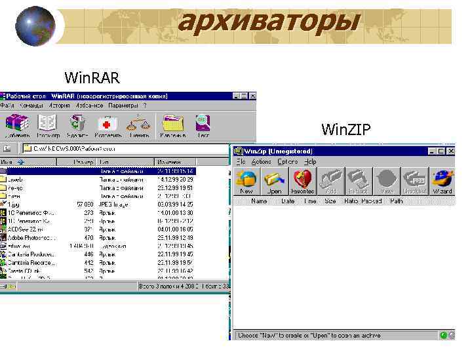Viewport: 472px width, 354px height.
Task: Select the Camtasia Producer row
Action: point(98,254)
